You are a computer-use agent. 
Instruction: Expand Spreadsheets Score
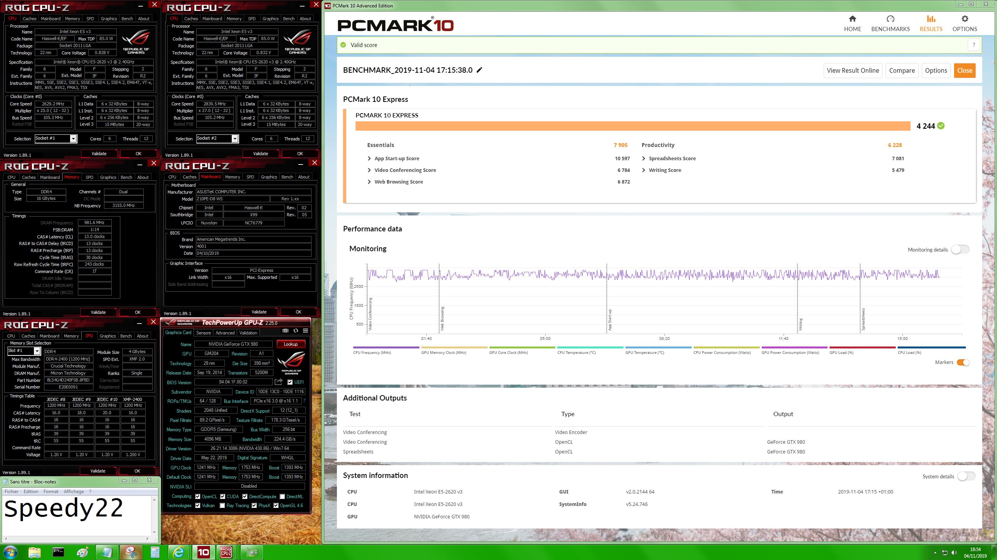pyautogui.click(x=643, y=158)
